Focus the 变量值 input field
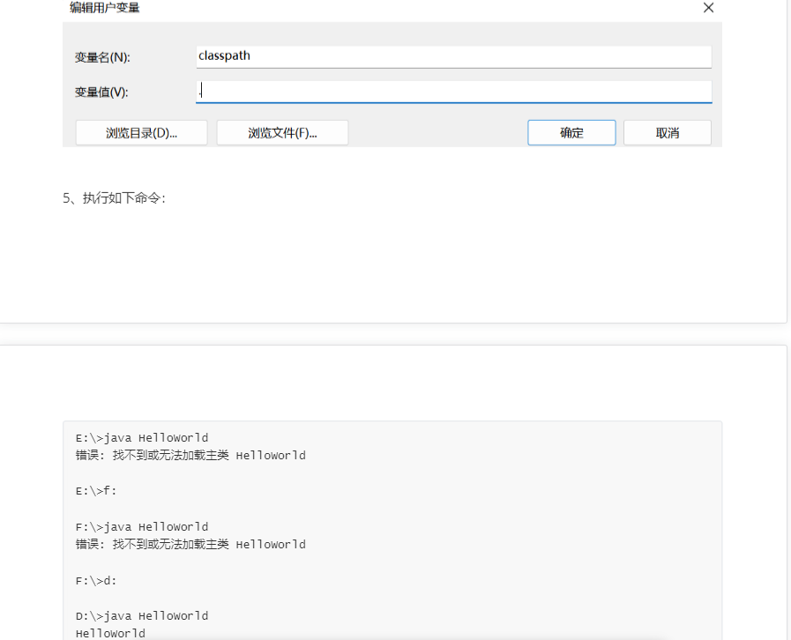Image resolution: width=791 pixels, height=640 pixels. click(x=453, y=92)
